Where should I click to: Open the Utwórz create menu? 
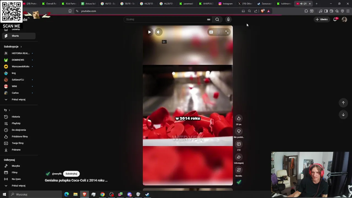pos(322,19)
